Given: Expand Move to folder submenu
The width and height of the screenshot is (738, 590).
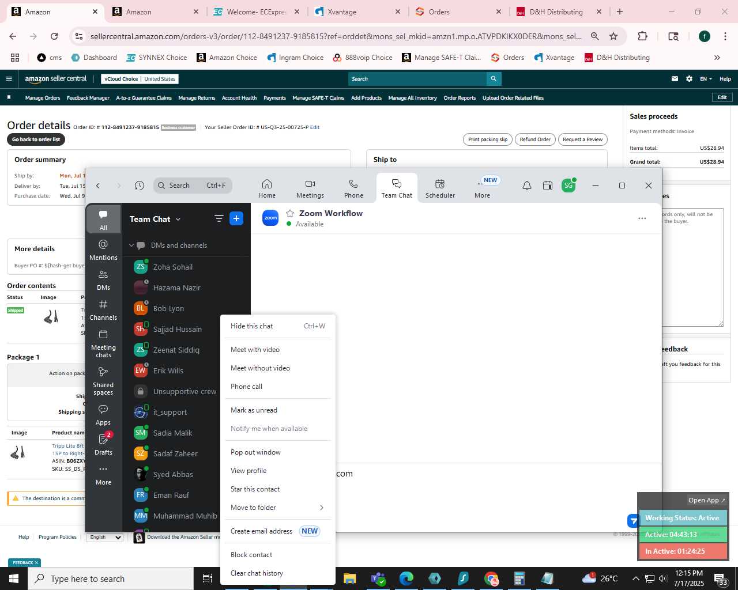Looking at the screenshot, I should tap(277, 508).
